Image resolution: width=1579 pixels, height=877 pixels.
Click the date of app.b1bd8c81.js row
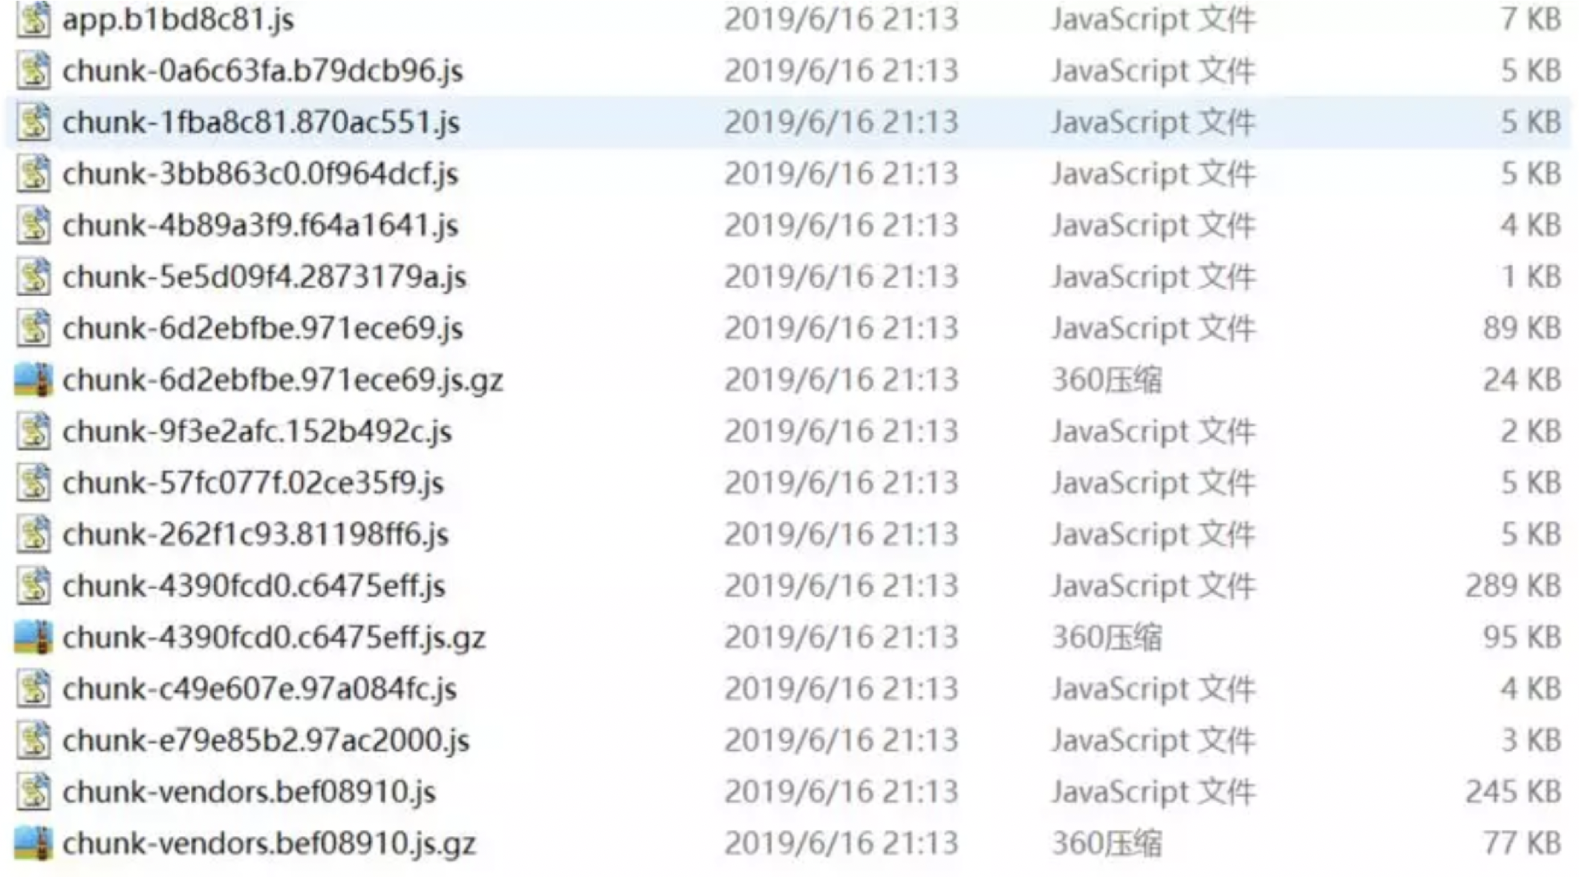[841, 19]
